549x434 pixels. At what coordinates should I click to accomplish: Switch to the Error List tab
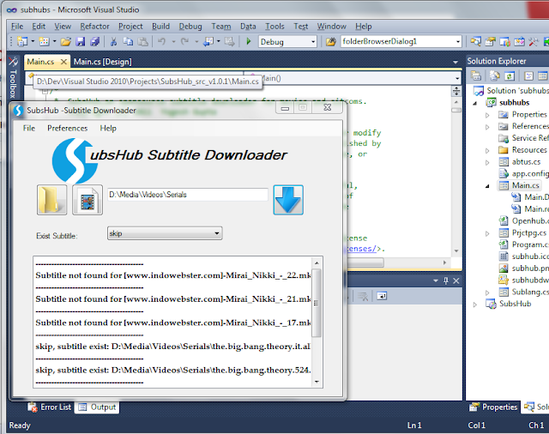pyautogui.click(x=51, y=407)
